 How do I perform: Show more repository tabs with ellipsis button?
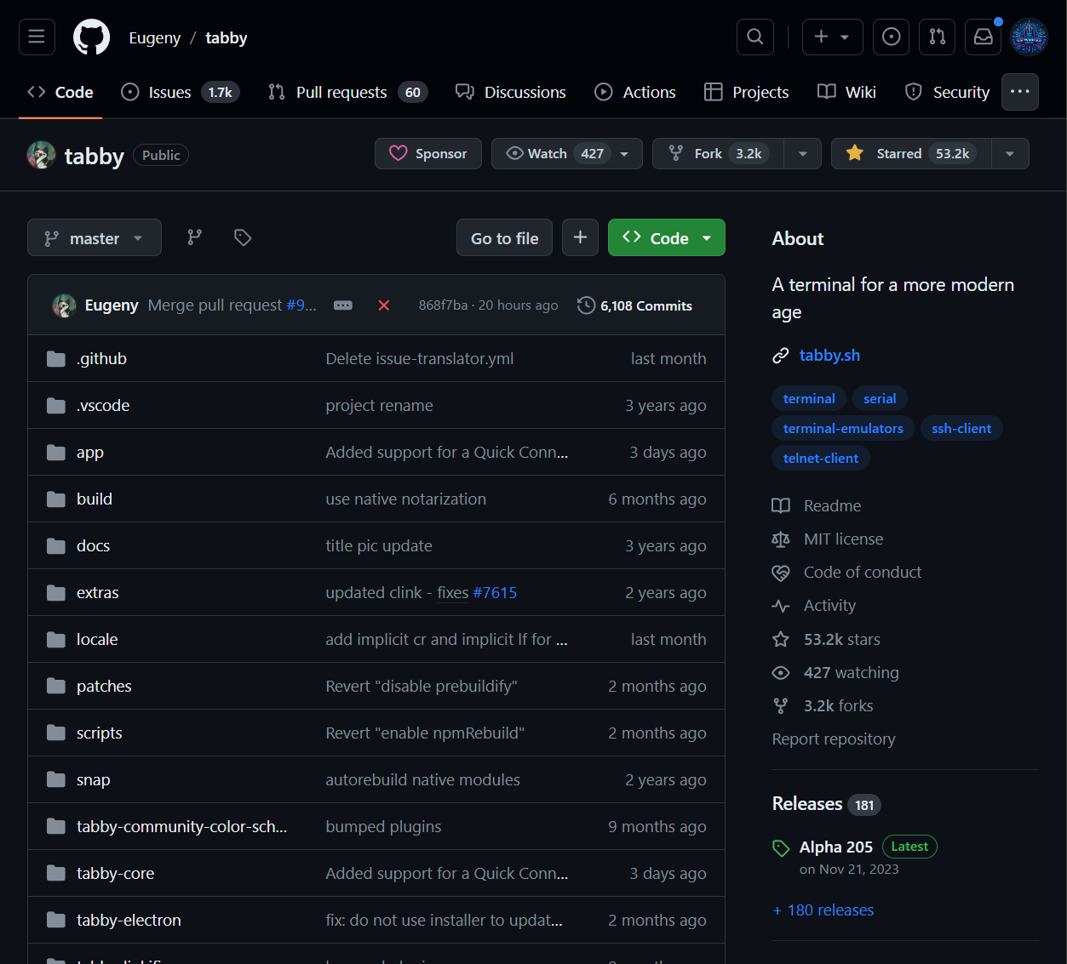[1020, 92]
